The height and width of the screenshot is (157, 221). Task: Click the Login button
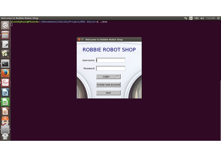coord(108,77)
